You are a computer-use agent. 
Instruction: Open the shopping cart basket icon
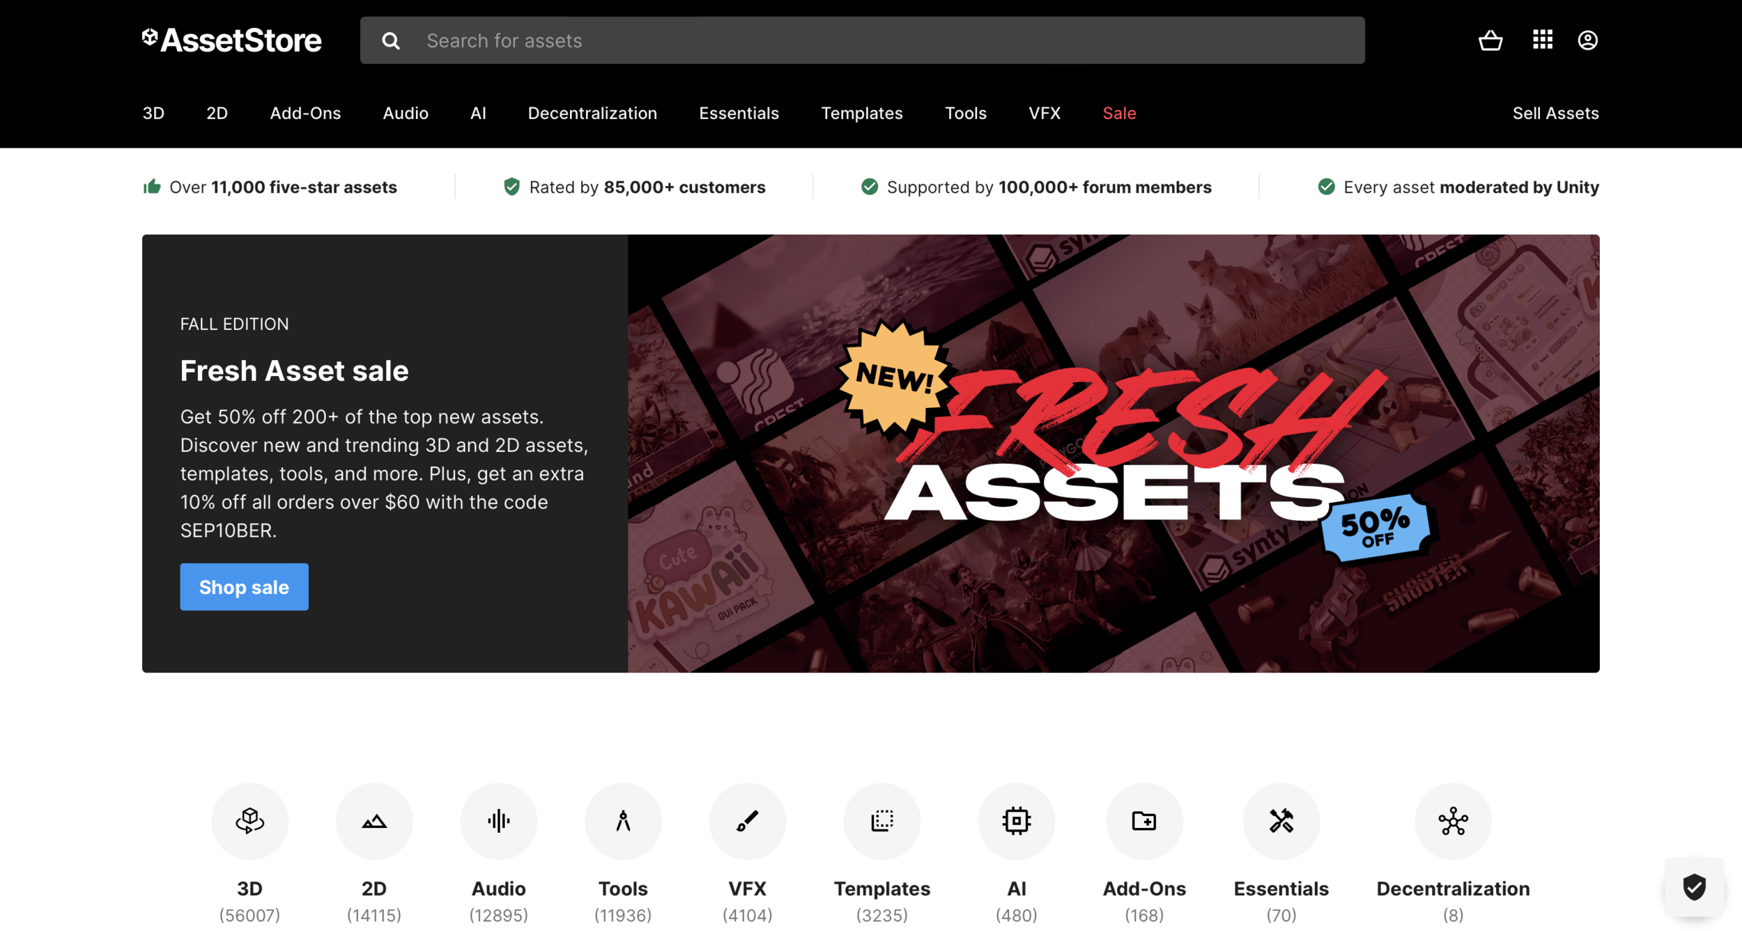point(1490,40)
